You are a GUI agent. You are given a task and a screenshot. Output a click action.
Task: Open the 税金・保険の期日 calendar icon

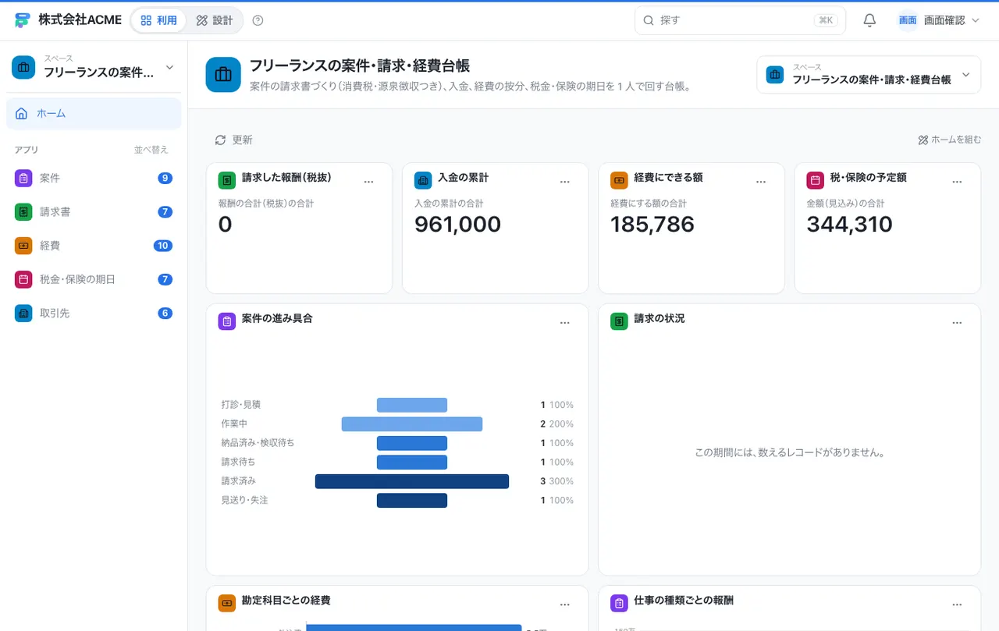pyautogui.click(x=23, y=278)
